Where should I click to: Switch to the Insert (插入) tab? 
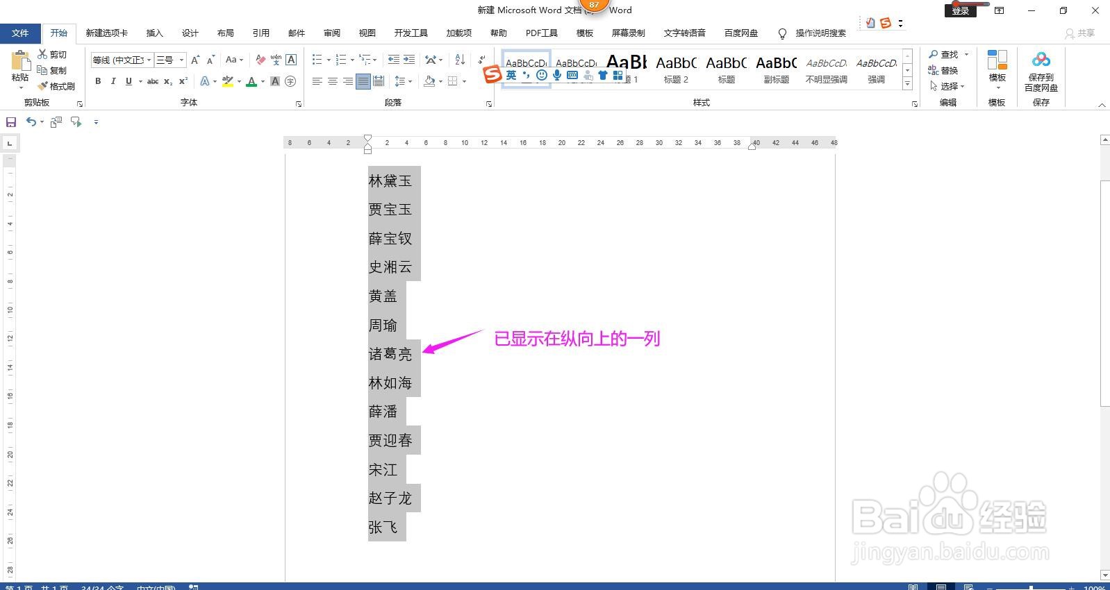(154, 33)
